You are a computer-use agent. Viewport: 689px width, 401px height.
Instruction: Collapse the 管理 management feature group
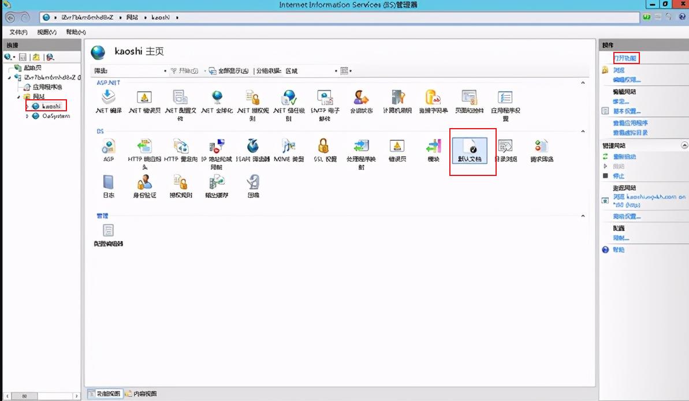tap(583, 216)
